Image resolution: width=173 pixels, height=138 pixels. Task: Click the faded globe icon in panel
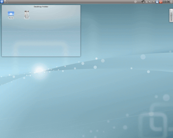point(136,2)
